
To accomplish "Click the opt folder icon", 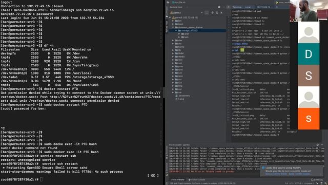I will pyautogui.click(x=176, y=63).
